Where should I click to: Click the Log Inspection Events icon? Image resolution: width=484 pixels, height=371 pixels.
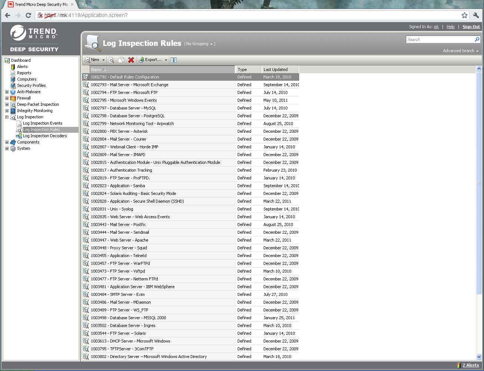tap(19, 123)
